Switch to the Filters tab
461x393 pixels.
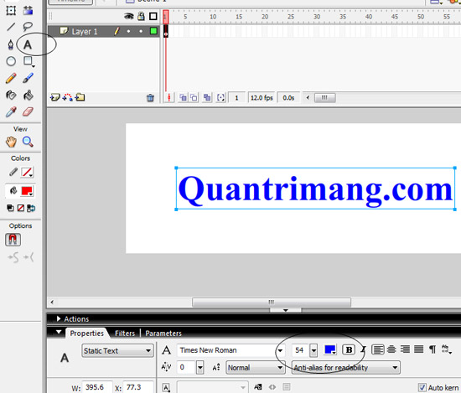pos(125,334)
